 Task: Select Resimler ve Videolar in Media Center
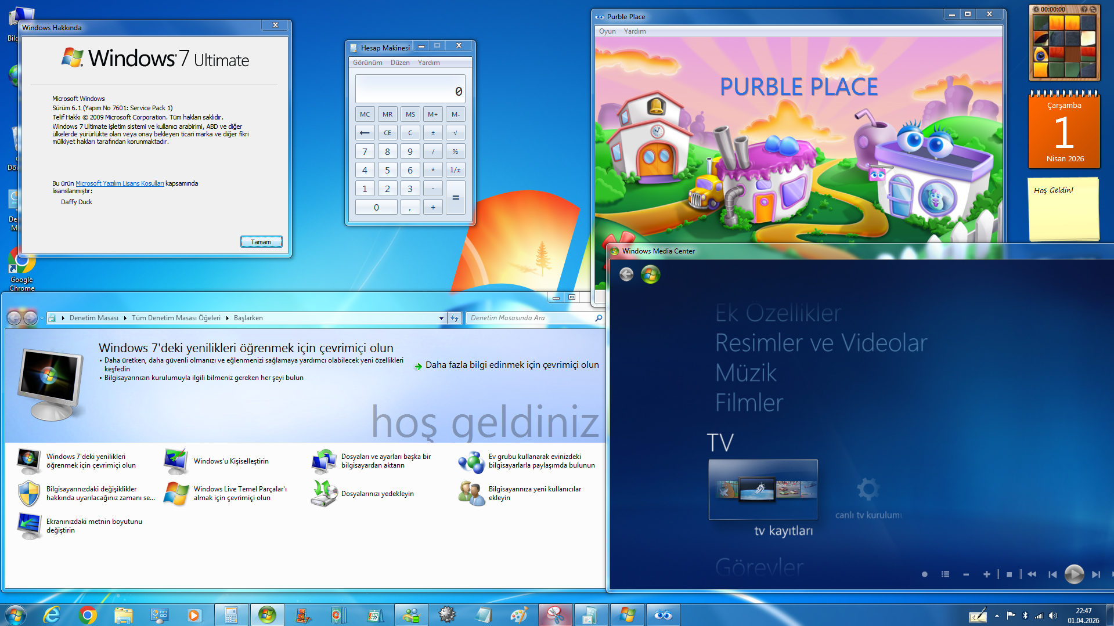coord(821,343)
